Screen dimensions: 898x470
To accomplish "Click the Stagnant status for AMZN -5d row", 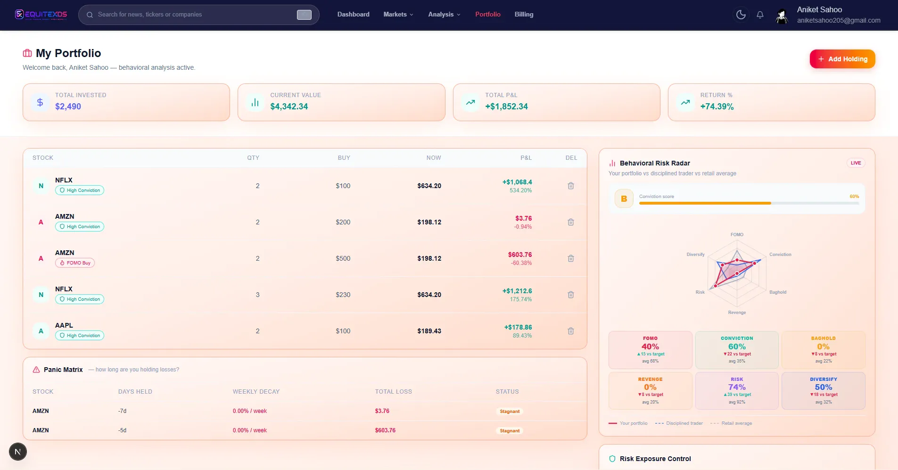I will click(x=510, y=431).
